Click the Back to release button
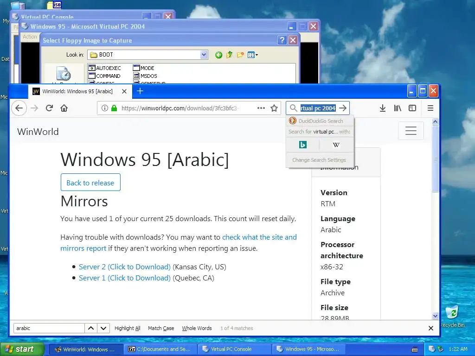 click(x=90, y=182)
